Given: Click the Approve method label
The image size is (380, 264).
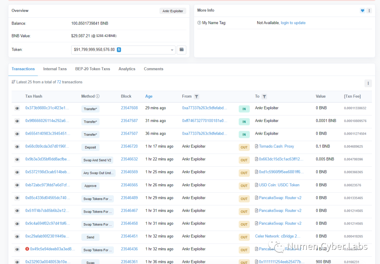Looking at the screenshot, I should pyautogui.click(x=90, y=186).
